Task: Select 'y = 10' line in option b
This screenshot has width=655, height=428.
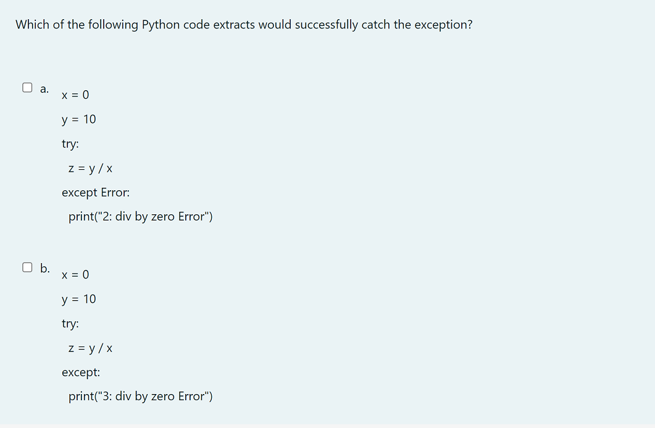Action: [x=79, y=299]
